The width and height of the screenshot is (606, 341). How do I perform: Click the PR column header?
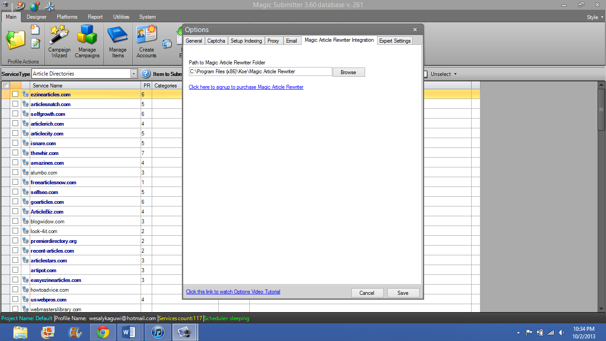[x=147, y=85]
